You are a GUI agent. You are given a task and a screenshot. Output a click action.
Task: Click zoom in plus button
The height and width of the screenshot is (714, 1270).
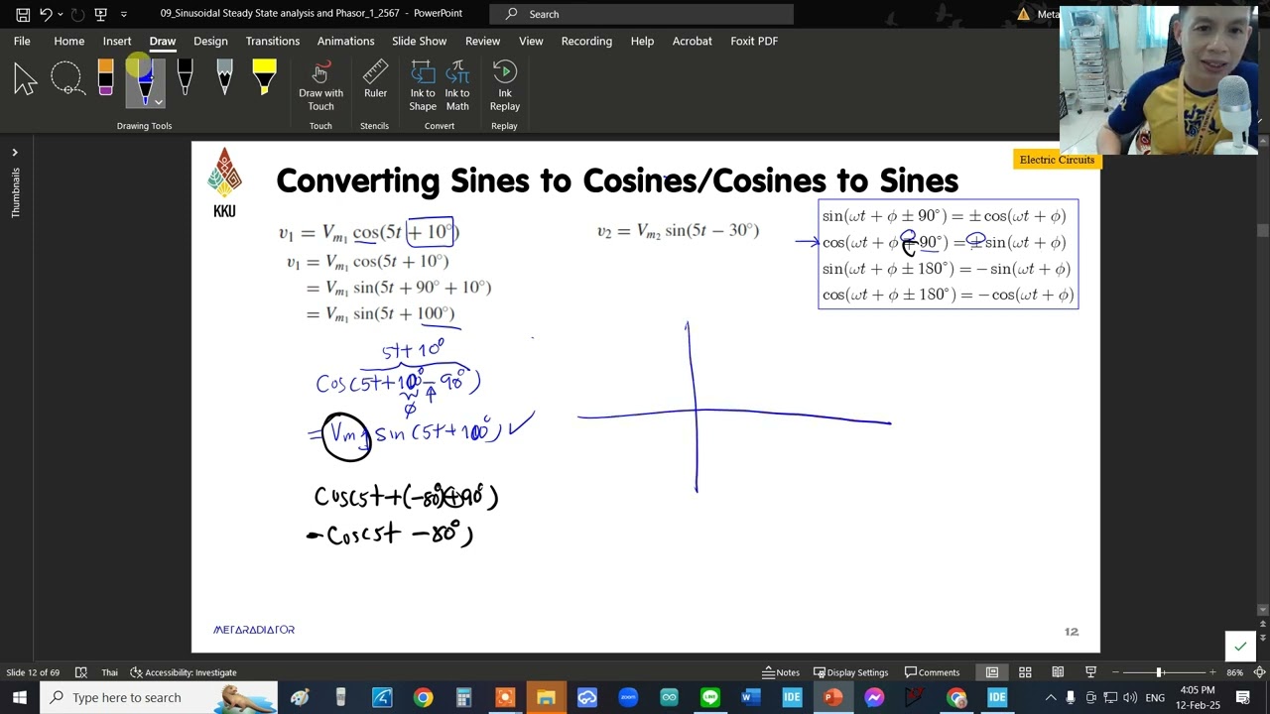(x=1211, y=672)
